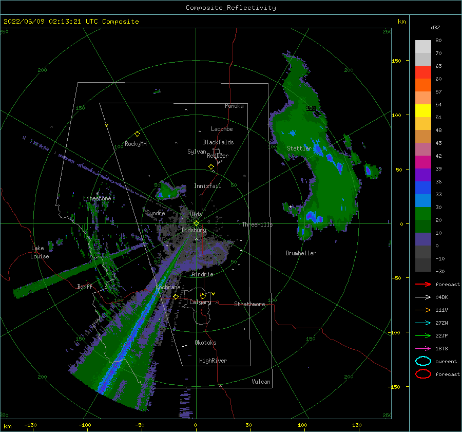The image size is (462, 432).
Task: Select the magenta 39-42 dBZ color swatch
Action: (423, 162)
